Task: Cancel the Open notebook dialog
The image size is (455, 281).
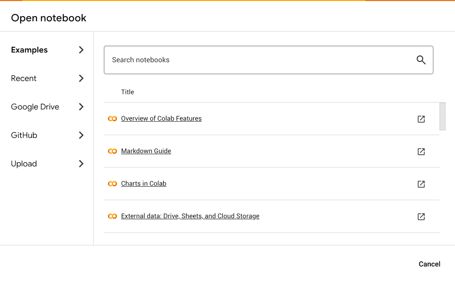Action: pos(429,264)
